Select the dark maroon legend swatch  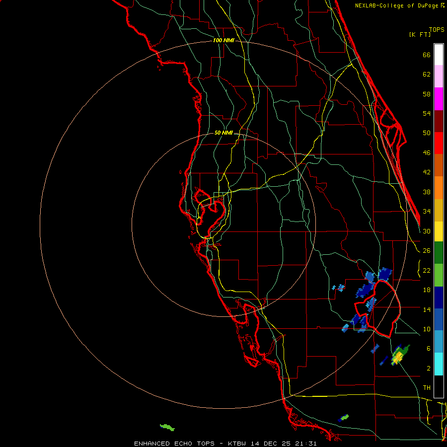tap(439, 121)
